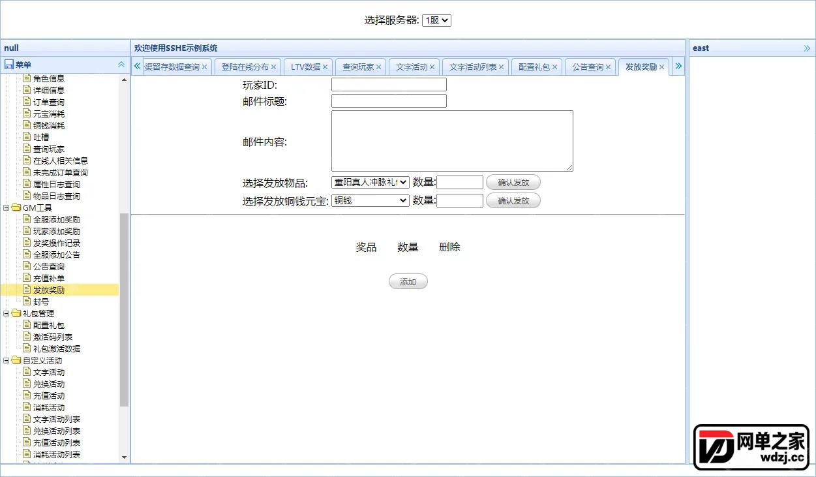Image resolution: width=816 pixels, height=477 pixels.
Task: Close the LTV数据 tab with its ×
Action: [325, 67]
